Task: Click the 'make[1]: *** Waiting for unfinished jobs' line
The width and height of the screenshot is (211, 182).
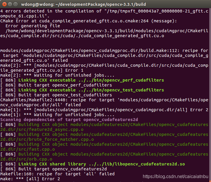Action: (57, 115)
